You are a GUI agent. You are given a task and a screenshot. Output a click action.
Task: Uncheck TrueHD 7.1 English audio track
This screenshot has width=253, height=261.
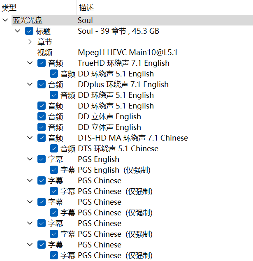[42, 63]
